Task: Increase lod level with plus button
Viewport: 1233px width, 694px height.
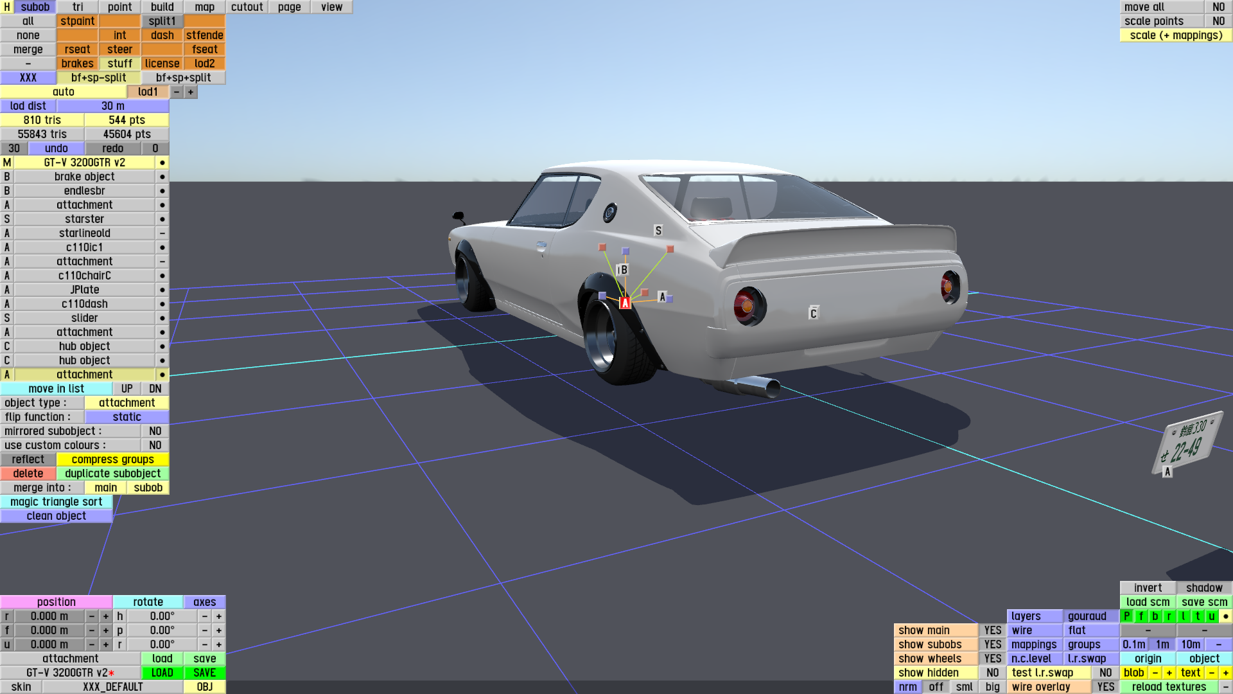Action: pos(191,92)
